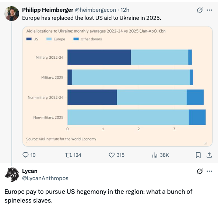Click Grok icon on Heimberger's tweet
The image size is (218, 207).
200,10
